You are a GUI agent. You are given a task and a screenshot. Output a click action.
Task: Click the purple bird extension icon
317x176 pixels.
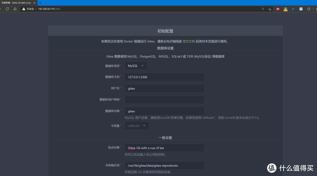click(301, 9)
